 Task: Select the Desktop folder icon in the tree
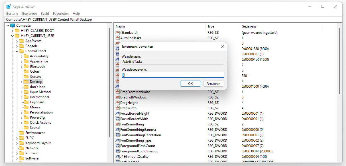coord(26,81)
